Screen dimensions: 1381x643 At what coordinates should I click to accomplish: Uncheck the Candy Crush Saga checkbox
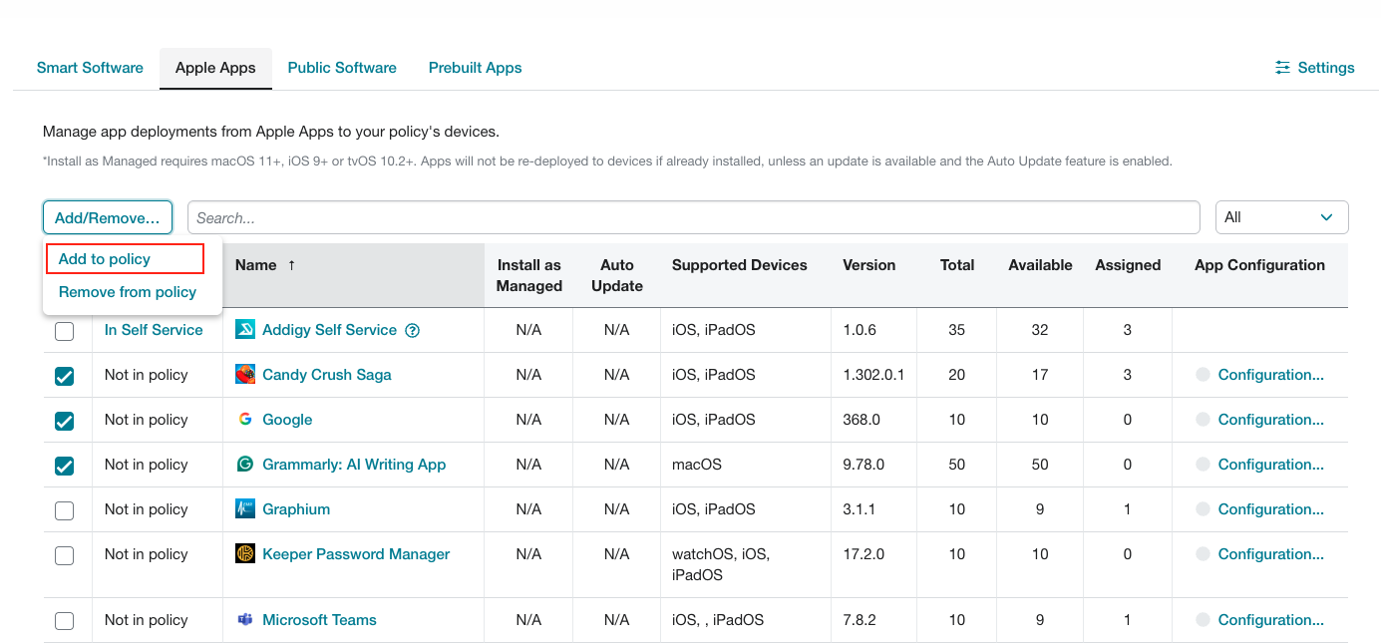(65, 376)
